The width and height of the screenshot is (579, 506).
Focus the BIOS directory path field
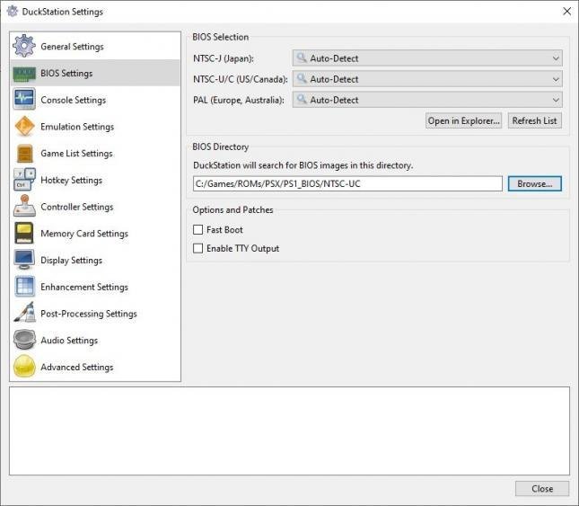tap(347, 183)
